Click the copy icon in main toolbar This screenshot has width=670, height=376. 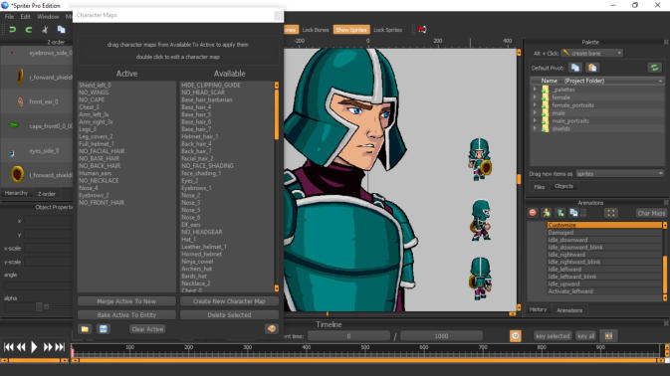click(x=61, y=30)
